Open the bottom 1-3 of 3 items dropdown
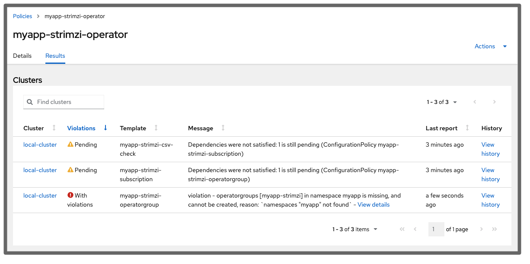 click(x=375, y=229)
